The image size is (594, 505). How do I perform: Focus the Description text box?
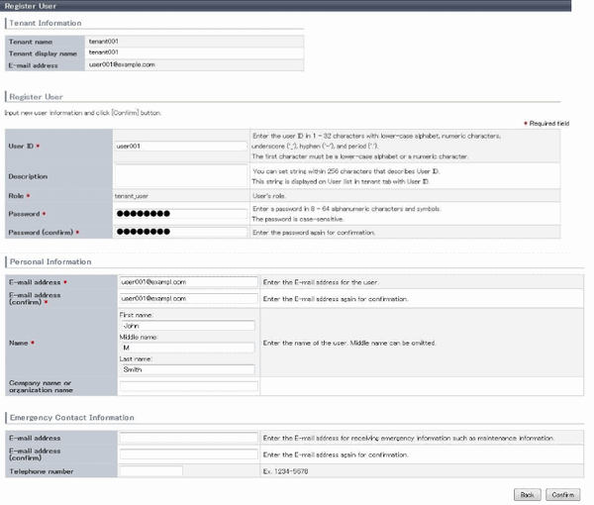[180, 175]
